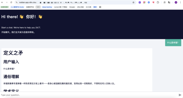Viewport: 183px width, 98px height.
Task: Click the browser back arrow
Action: [2, 2]
